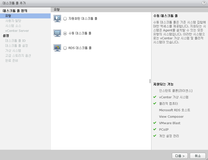Click the RDS desktop pool monitor icon
Image resolution: width=208 pixels, height=160 pixels.
57,48
